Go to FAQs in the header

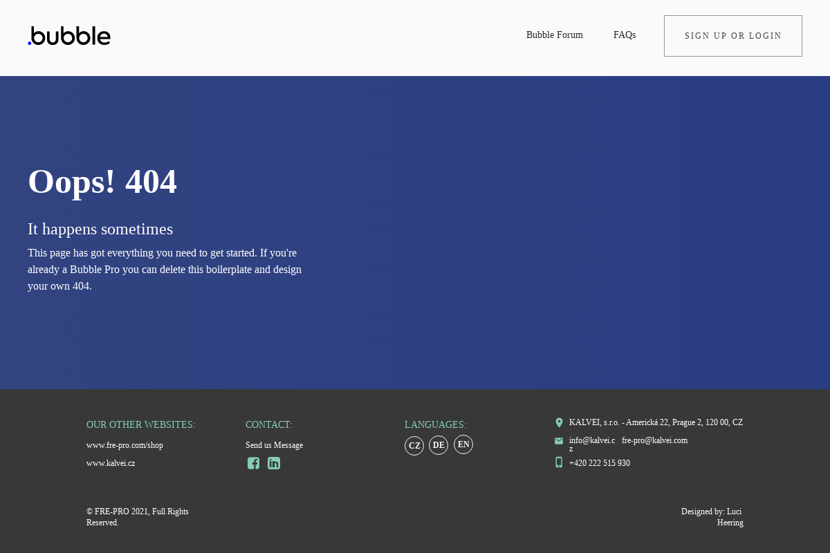tap(625, 35)
